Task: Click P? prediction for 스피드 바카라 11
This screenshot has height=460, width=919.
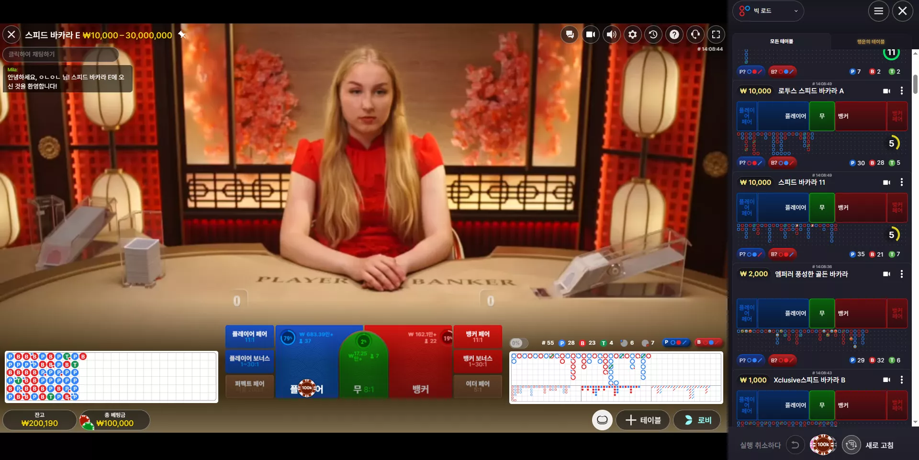Action: (x=751, y=254)
